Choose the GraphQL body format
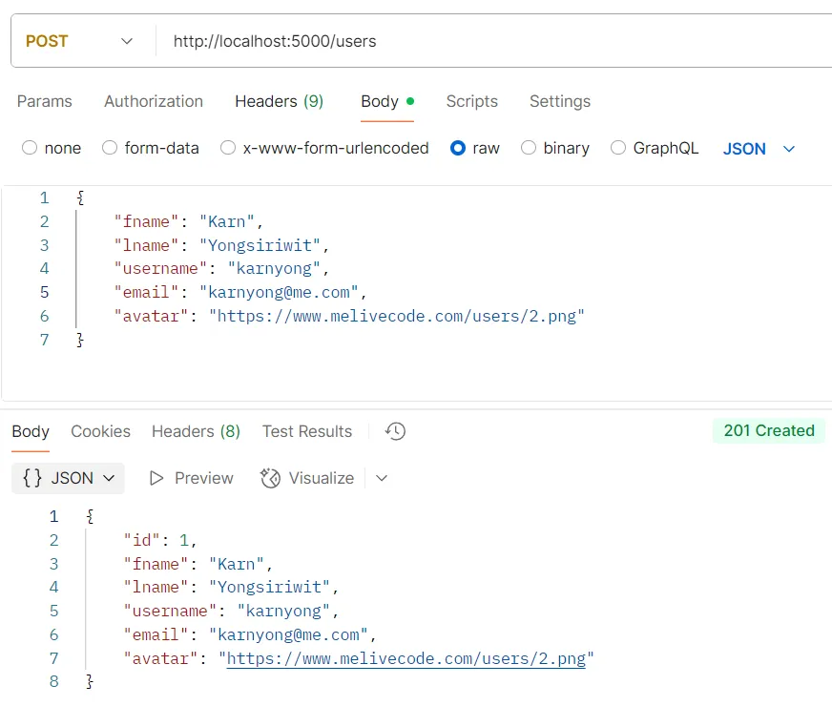 point(620,148)
